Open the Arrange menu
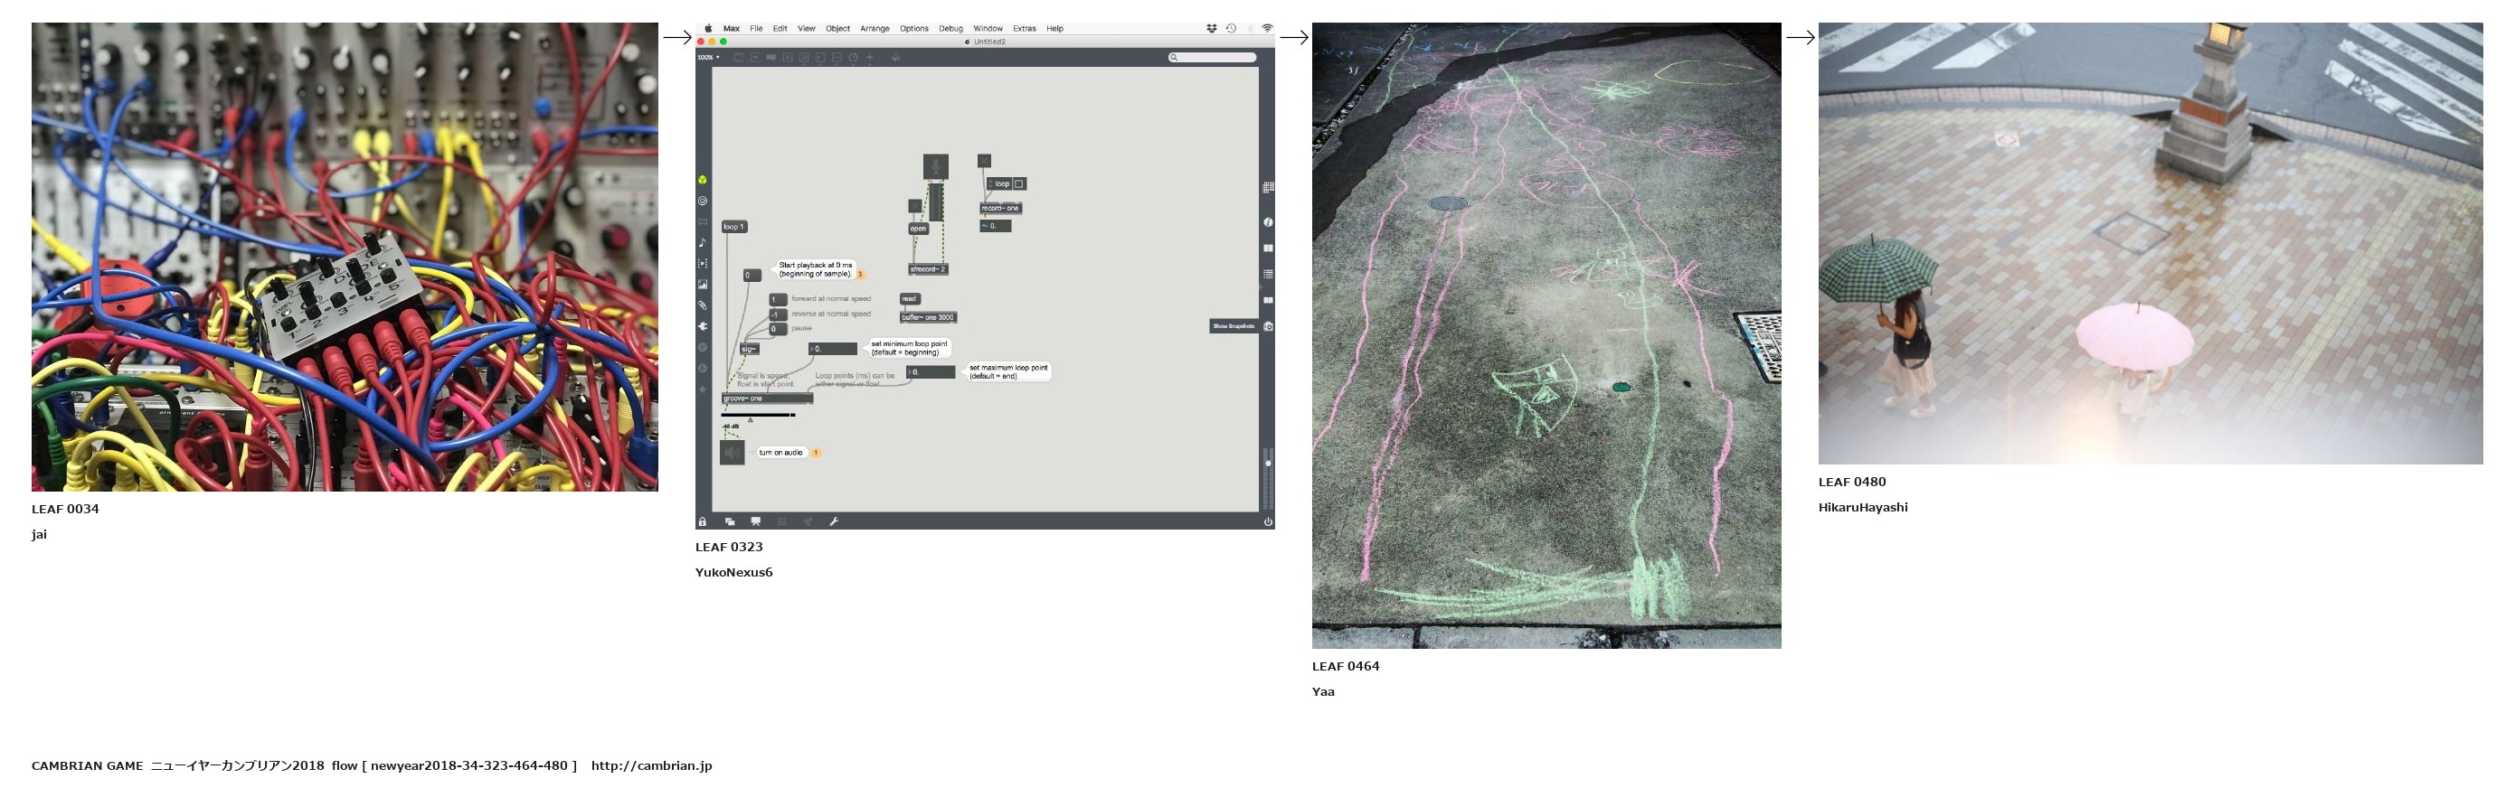This screenshot has width=2515, height=788. 874,29
